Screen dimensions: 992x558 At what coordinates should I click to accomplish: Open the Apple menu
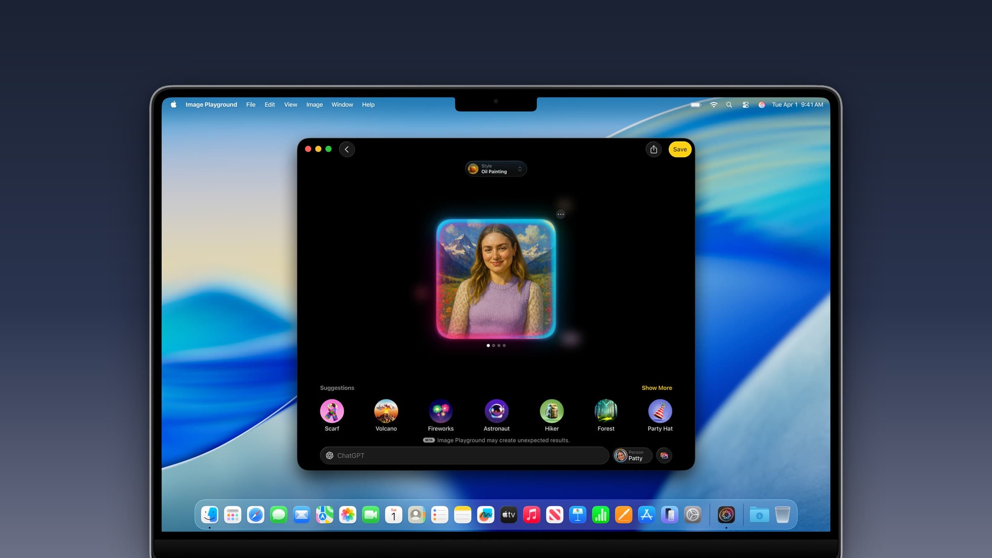tap(174, 105)
